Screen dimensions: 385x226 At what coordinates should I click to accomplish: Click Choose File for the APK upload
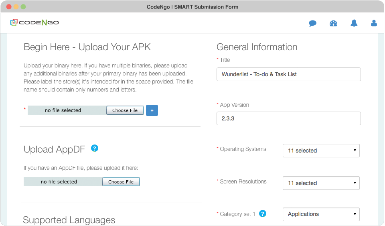click(x=125, y=110)
